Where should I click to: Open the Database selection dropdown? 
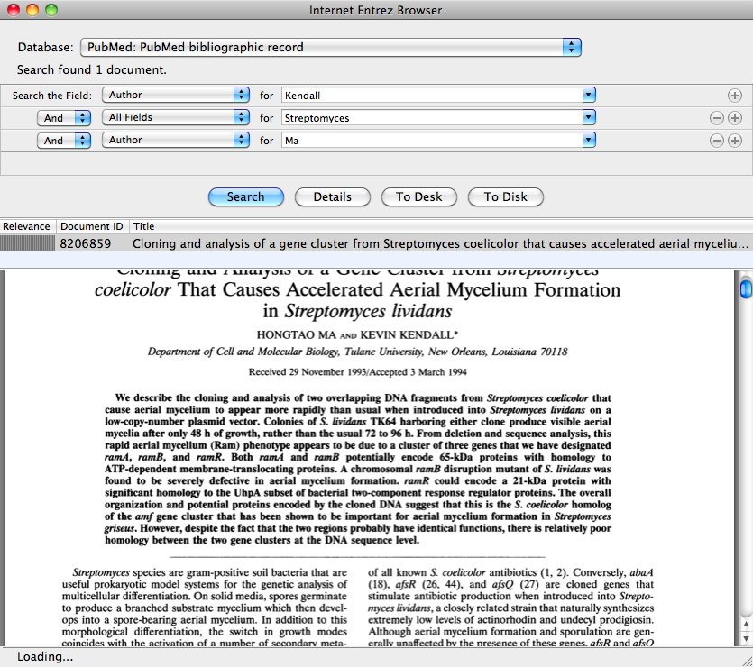tap(330, 47)
